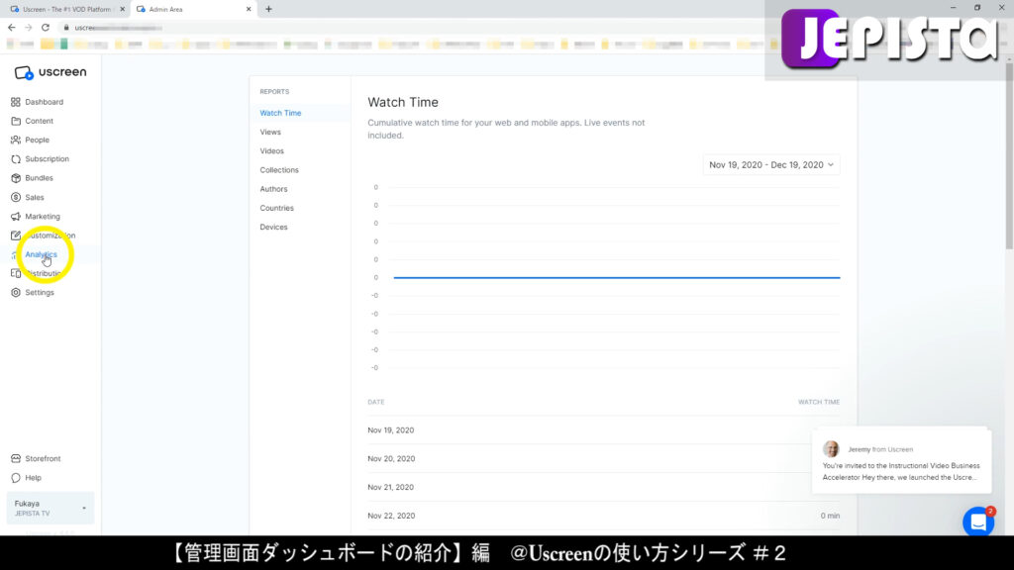The height and width of the screenshot is (570, 1014).
Task: Click the Help chat bubble icon
Action: (x=16, y=478)
